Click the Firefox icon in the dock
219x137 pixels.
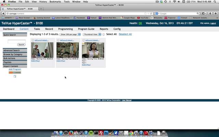[x=71, y=133]
